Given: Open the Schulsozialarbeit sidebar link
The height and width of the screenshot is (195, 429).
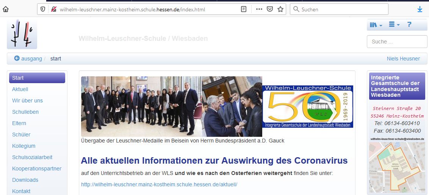Looking at the screenshot, I should (x=32, y=157).
